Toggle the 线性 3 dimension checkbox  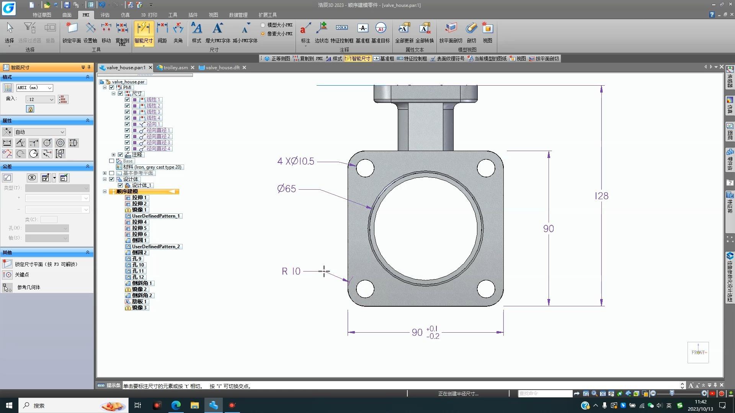click(127, 112)
